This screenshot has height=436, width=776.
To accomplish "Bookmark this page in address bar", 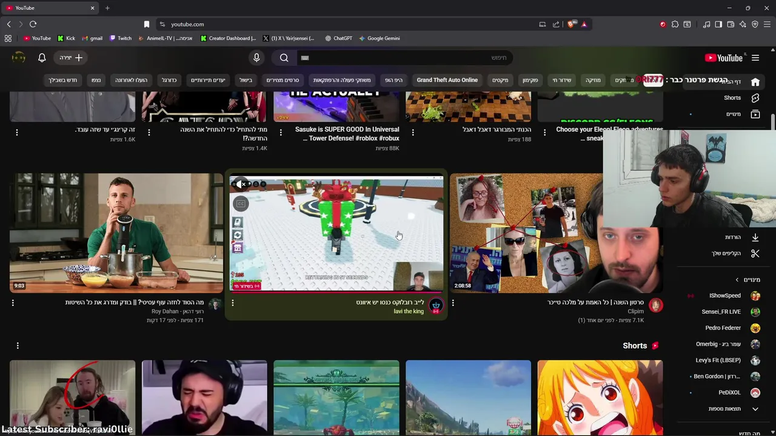I will click(x=146, y=24).
